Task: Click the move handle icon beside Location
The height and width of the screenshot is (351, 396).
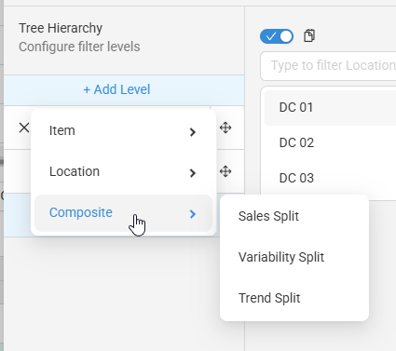Action: pos(225,171)
